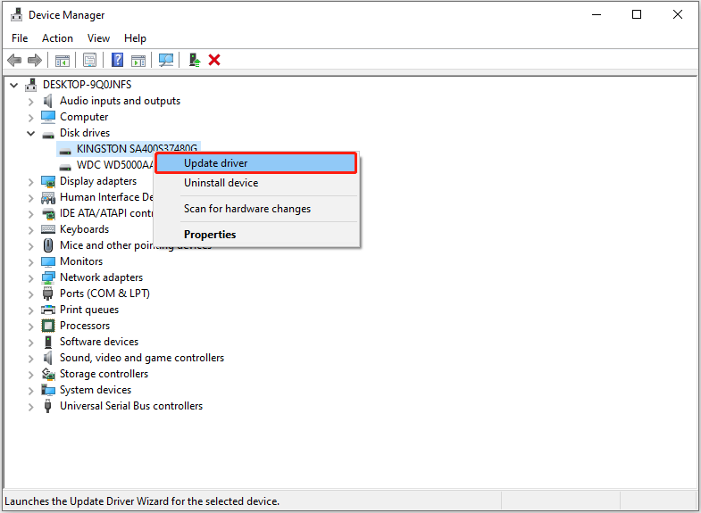Open the Help menu
The height and width of the screenshot is (513, 701).
click(135, 38)
